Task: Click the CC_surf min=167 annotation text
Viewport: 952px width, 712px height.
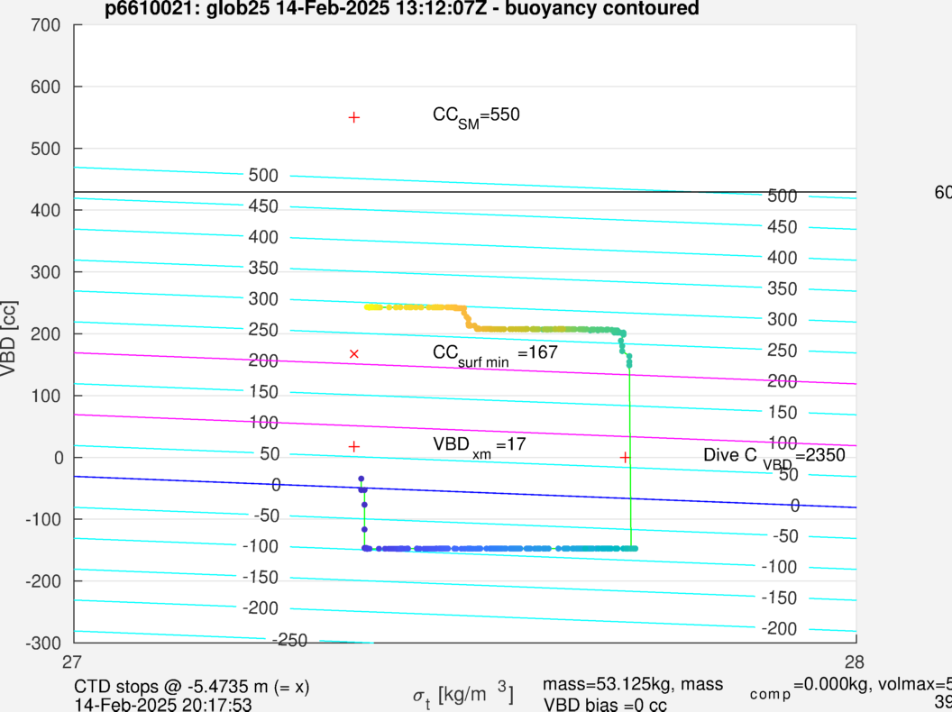Action: 495,353
